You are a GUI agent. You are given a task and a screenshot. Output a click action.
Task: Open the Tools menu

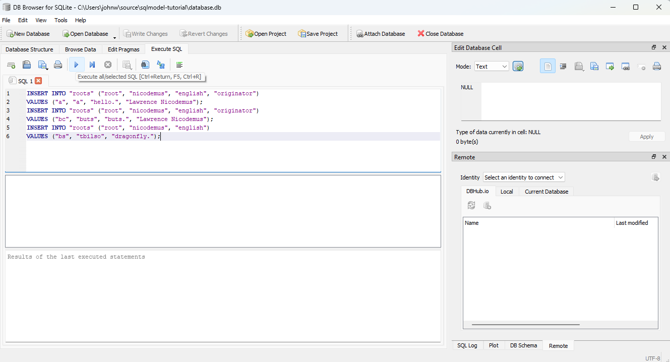pos(61,20)
